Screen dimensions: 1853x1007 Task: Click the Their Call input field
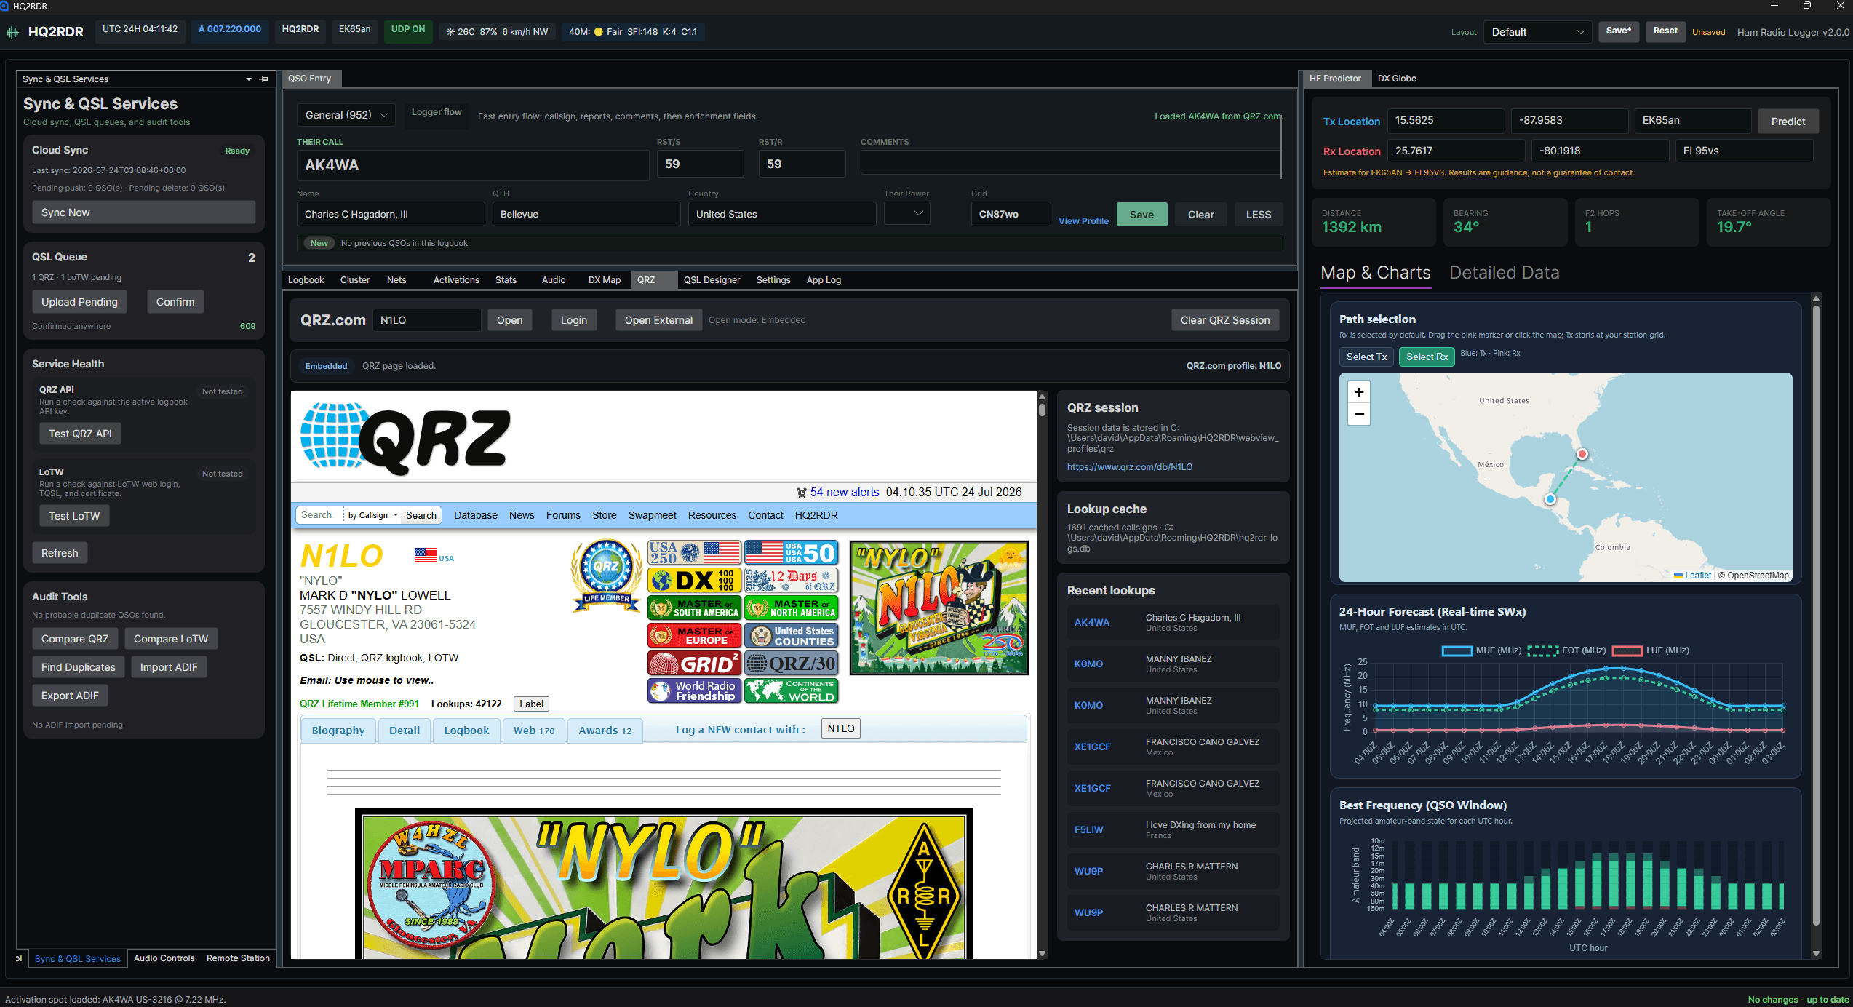(x=473, y=165)
